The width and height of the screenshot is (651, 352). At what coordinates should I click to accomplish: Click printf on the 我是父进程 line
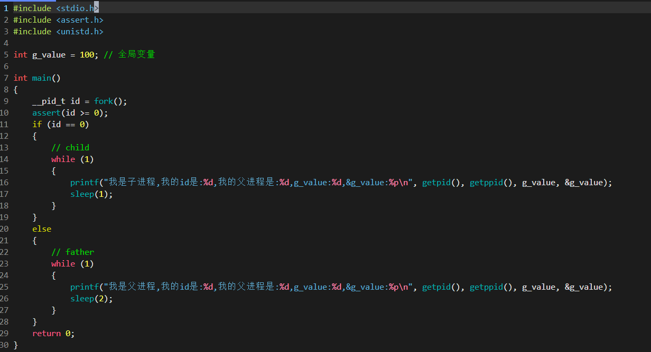[x=85, y=287]
